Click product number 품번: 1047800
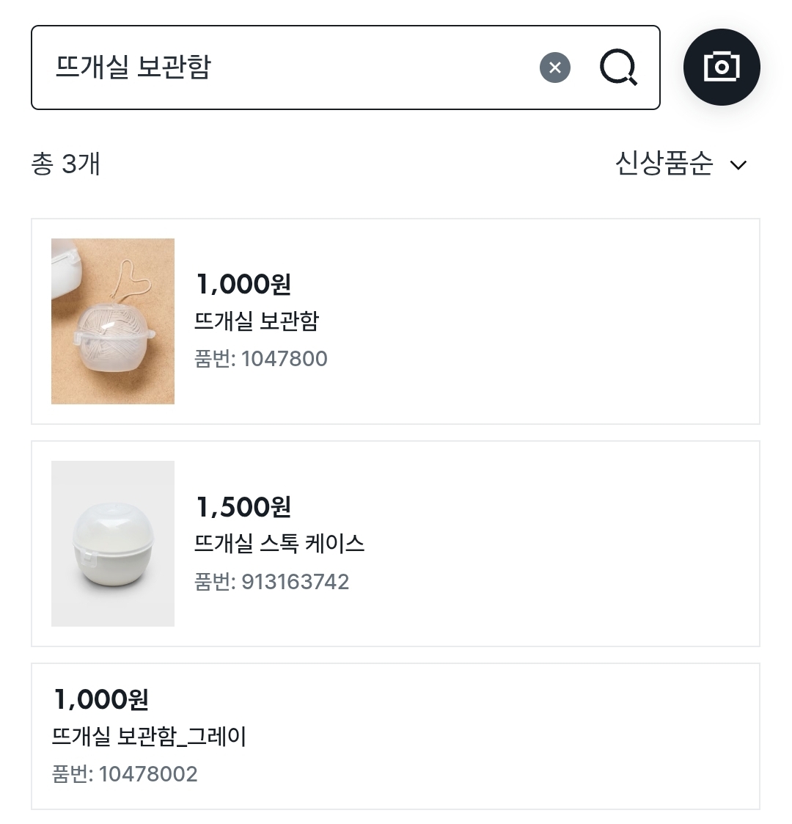The image size is (792, 824). point(261,359)
